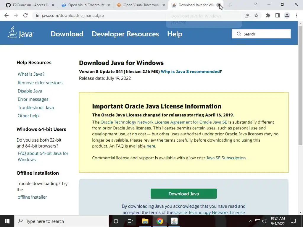Open File Explorer from taskbar
Viewport: 303px width, 227px height.
(145, 221)
